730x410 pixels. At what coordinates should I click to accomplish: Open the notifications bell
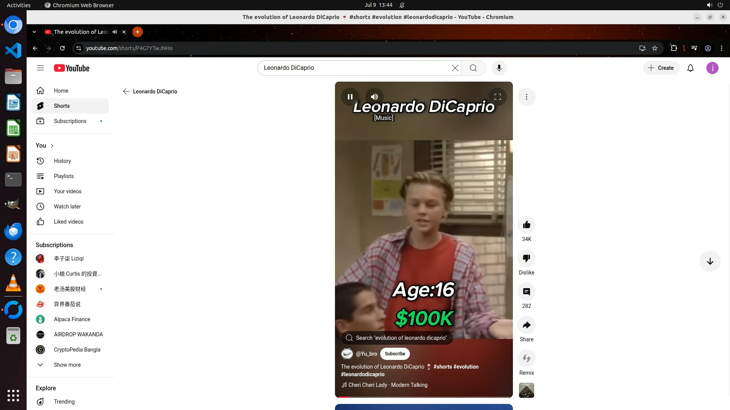690,68
